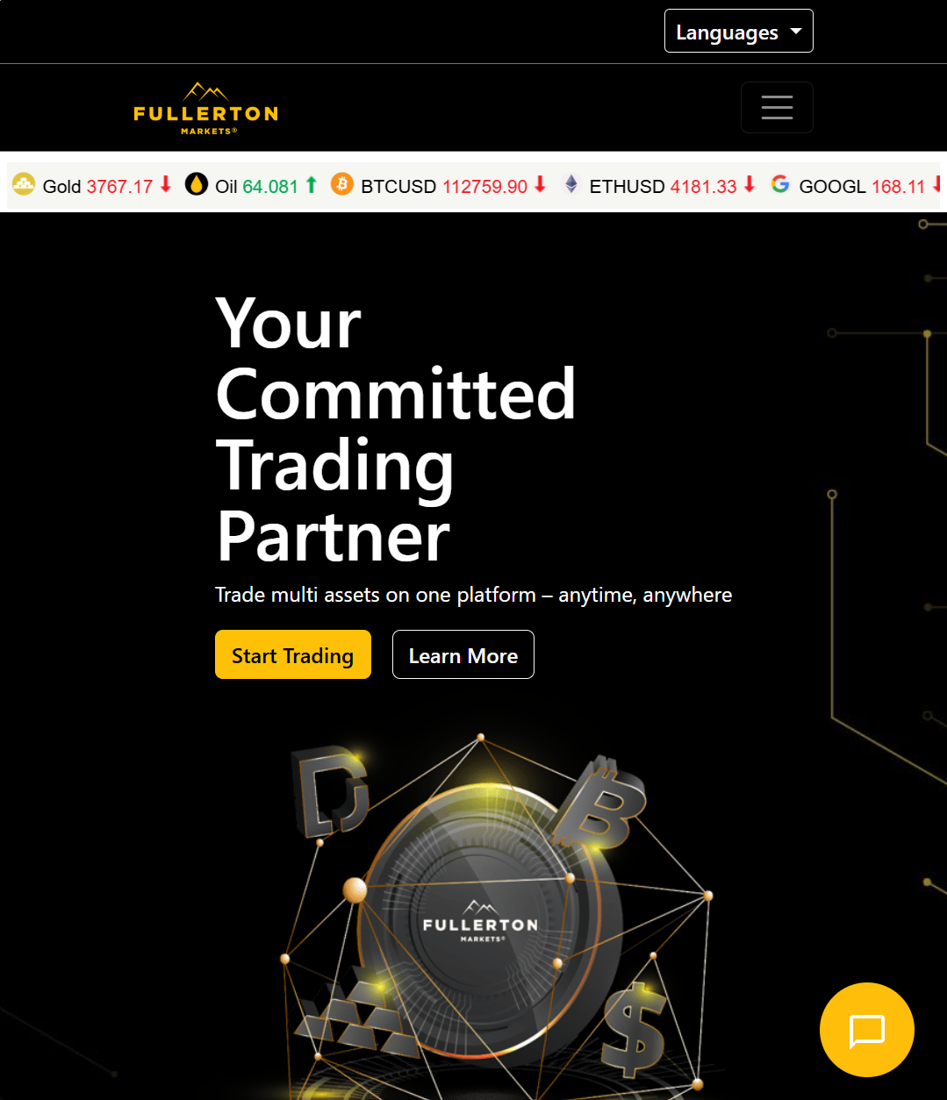Click the Google G ticker icon
The width and height of the screenshot is (947, 1100).
click(x=780, y=184)
